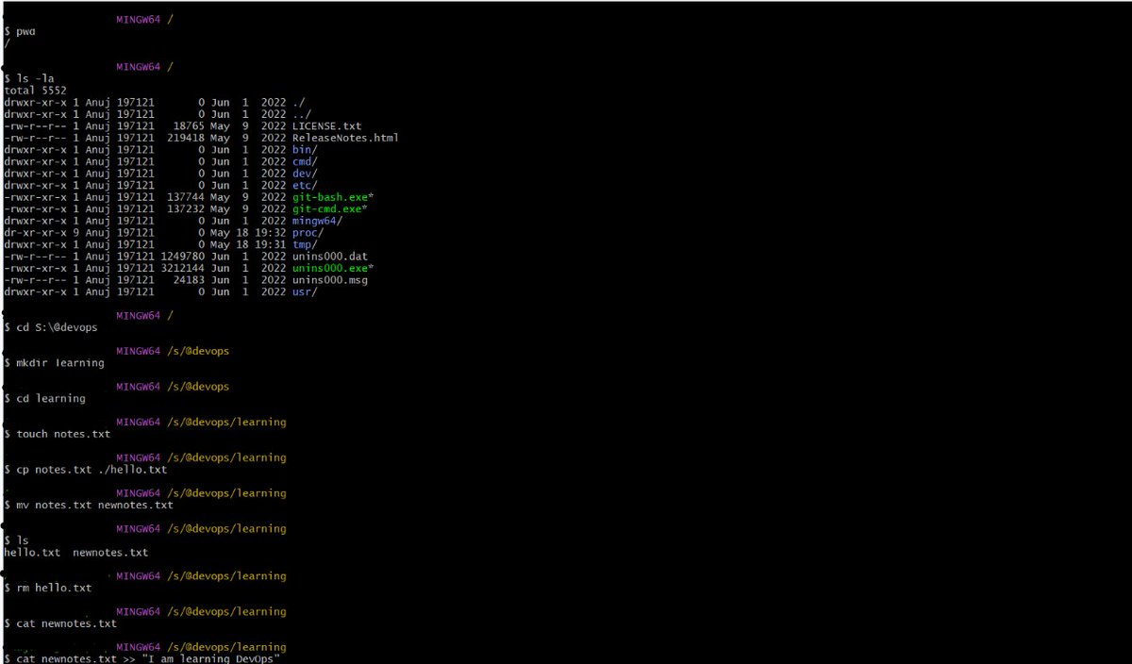The height and width of the screenshot is (664, 1132).
Task: Click the dr-xr-xr-x permissions of proc
Action: [35, 232]
